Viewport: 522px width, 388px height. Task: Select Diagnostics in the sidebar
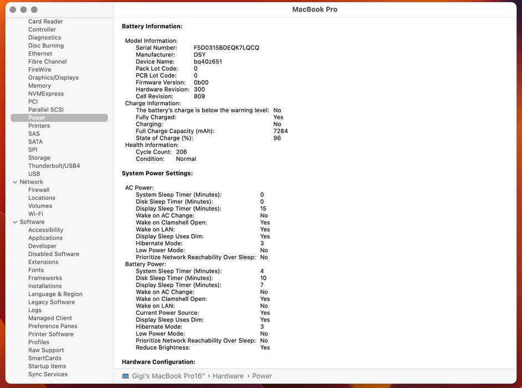pyautogui.click(x=45, y=37)
